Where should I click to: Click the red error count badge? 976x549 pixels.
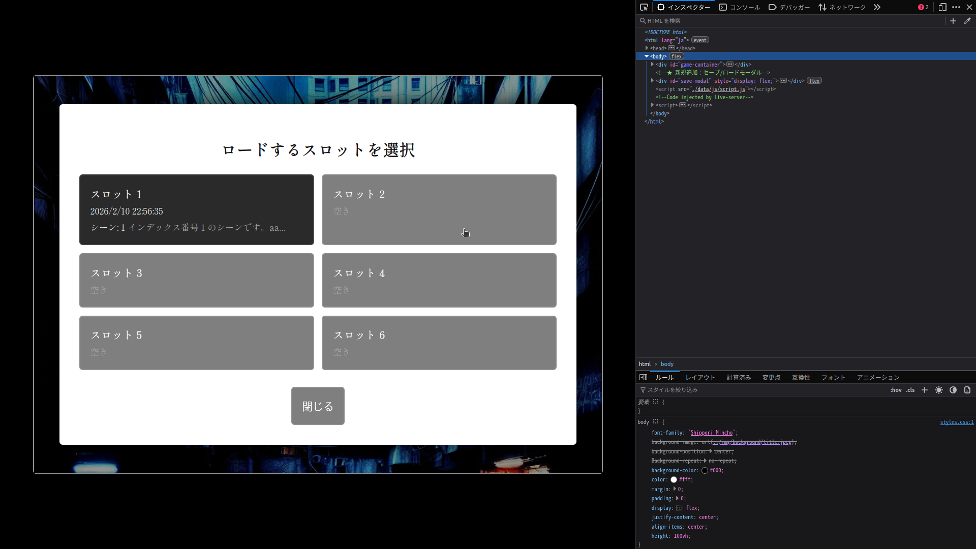tap(923, 7)
